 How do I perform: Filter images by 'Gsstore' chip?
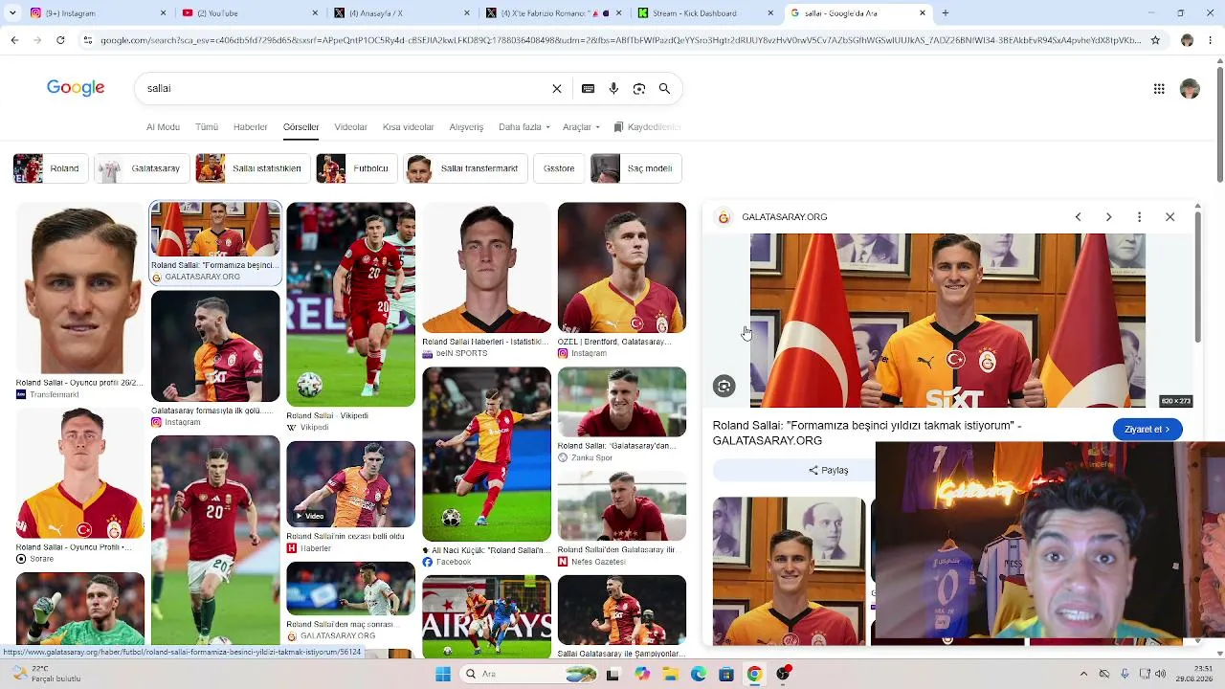[559, 168]
